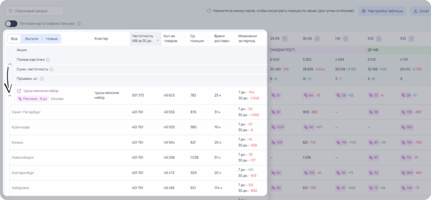Click Реклама - 8 дн. badge
Image resolution: width=431 pixels, height=200 pixels.
point(33,99)
